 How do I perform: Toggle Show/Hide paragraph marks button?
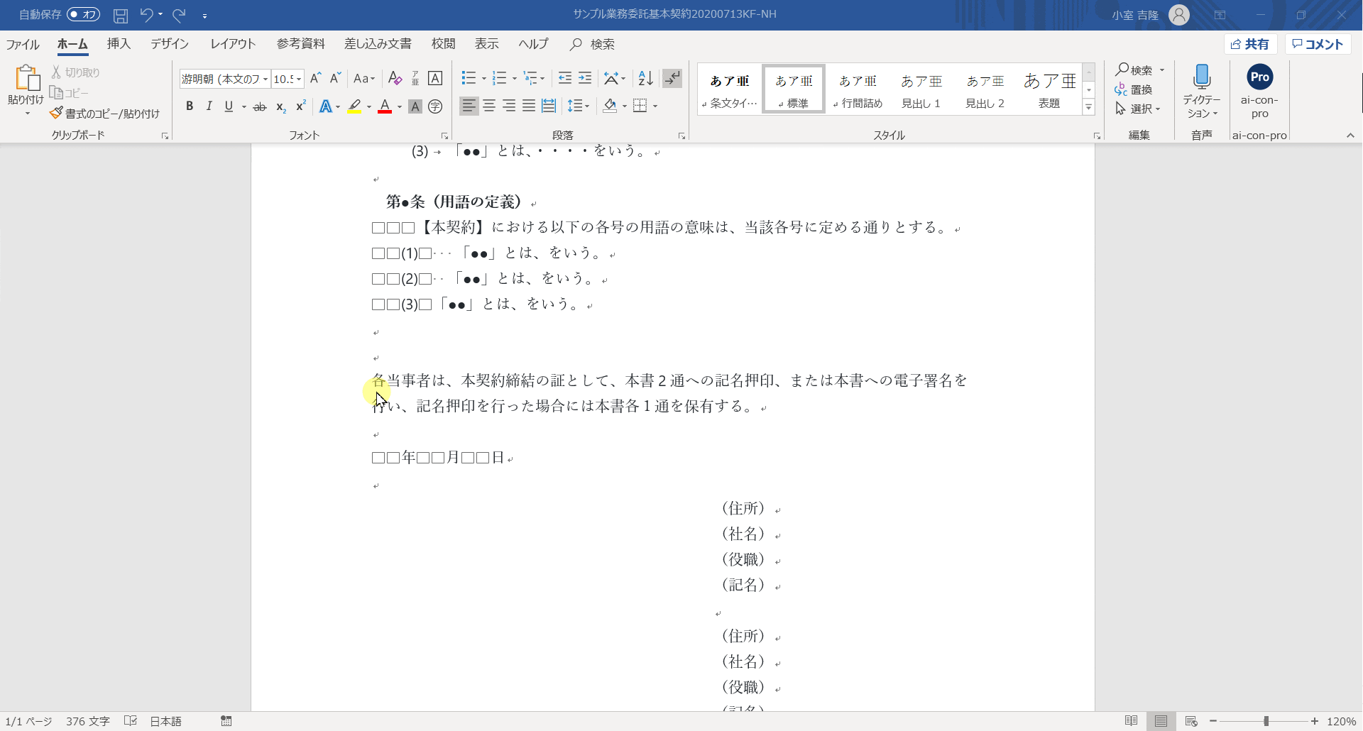click(672, 78)
